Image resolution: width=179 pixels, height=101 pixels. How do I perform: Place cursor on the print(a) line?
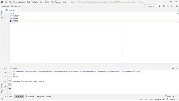(x=14, y=19)
